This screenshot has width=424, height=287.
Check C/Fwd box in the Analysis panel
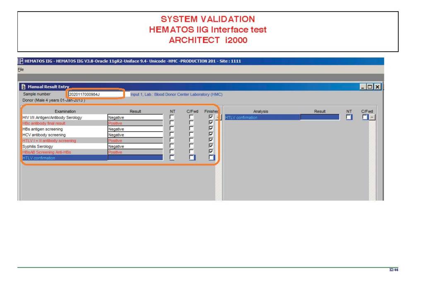coord(365,117)
